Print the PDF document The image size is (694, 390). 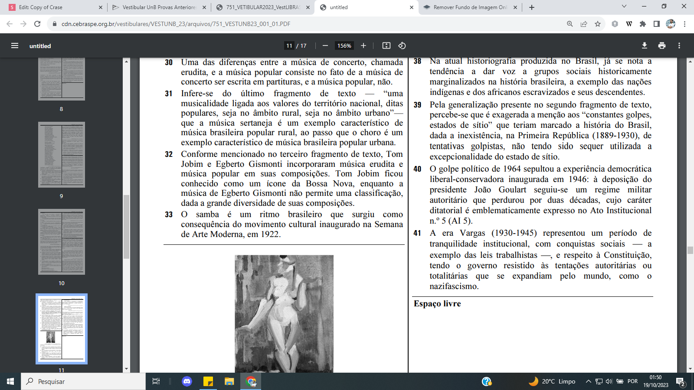tap(662, 45)
